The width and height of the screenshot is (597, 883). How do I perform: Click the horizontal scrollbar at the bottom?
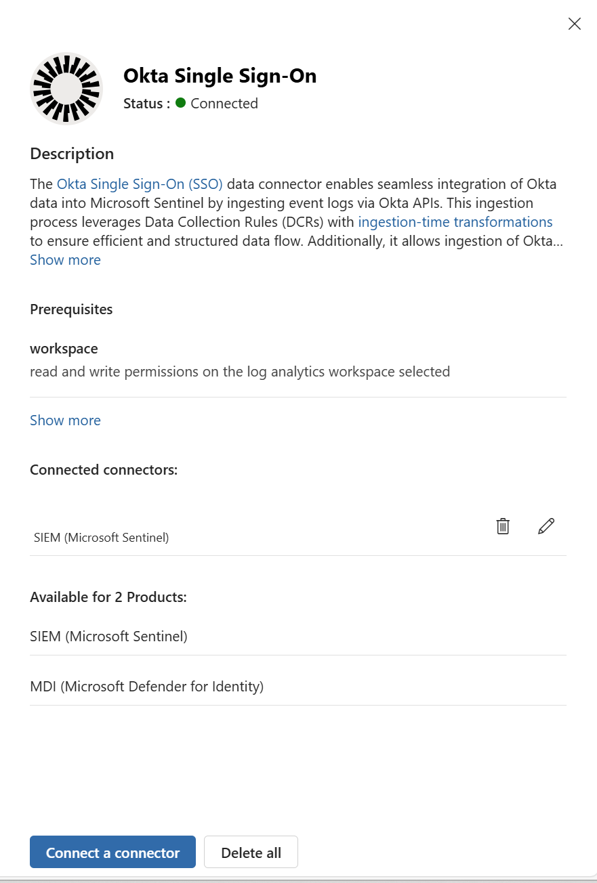[x=298, y=880]
